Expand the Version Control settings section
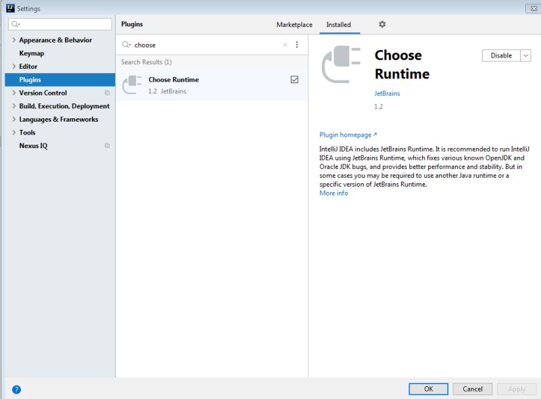The width and height of the screenshot is (541, 399). pos(14,93)
